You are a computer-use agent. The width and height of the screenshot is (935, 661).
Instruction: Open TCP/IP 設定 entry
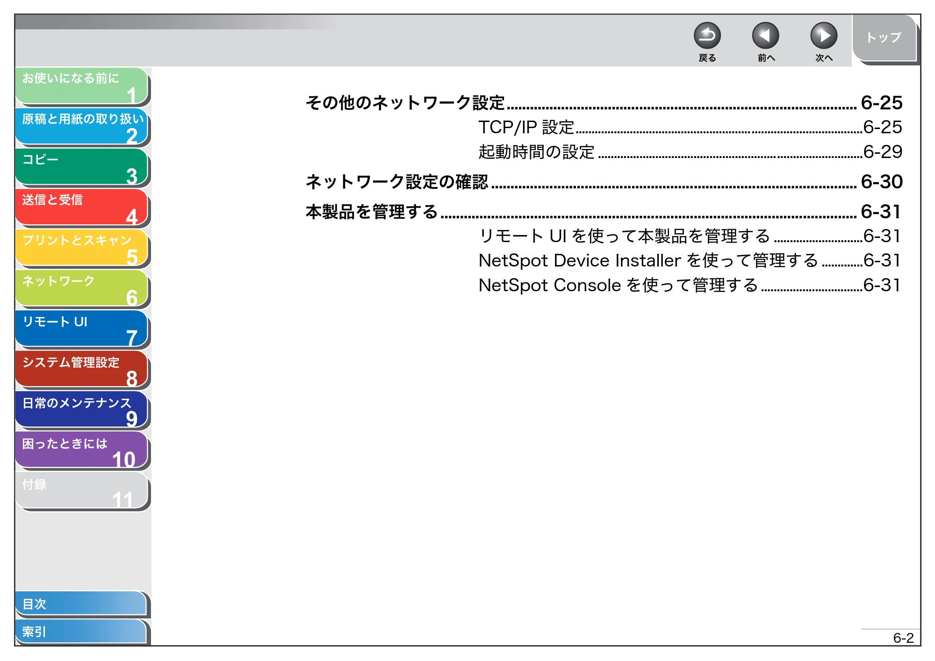click(690, 127)
